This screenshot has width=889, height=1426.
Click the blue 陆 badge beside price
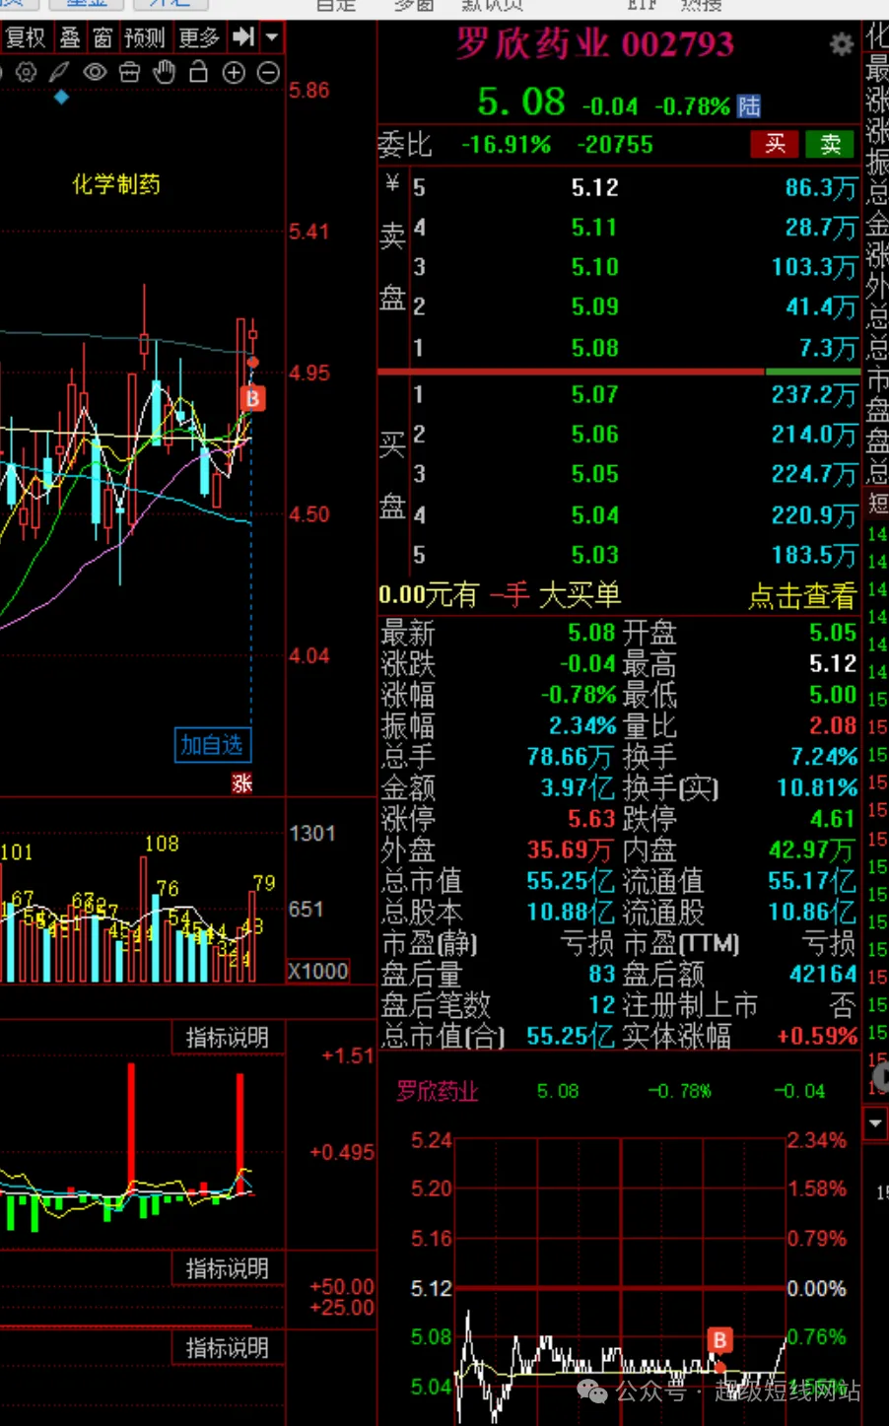pyautogui.click(x=749, y=105)
